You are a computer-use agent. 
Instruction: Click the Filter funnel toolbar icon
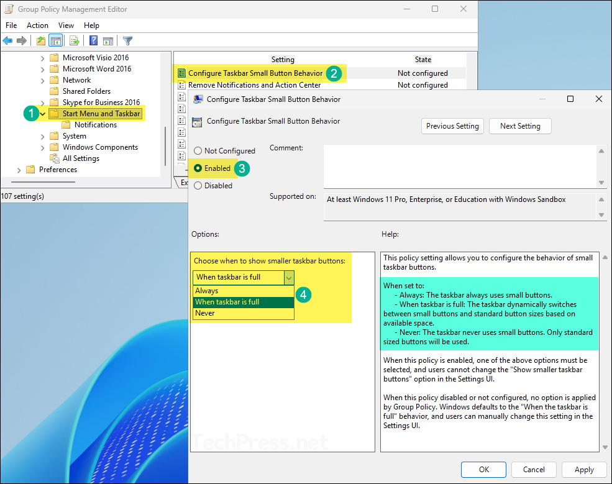[x=127, y=41]
